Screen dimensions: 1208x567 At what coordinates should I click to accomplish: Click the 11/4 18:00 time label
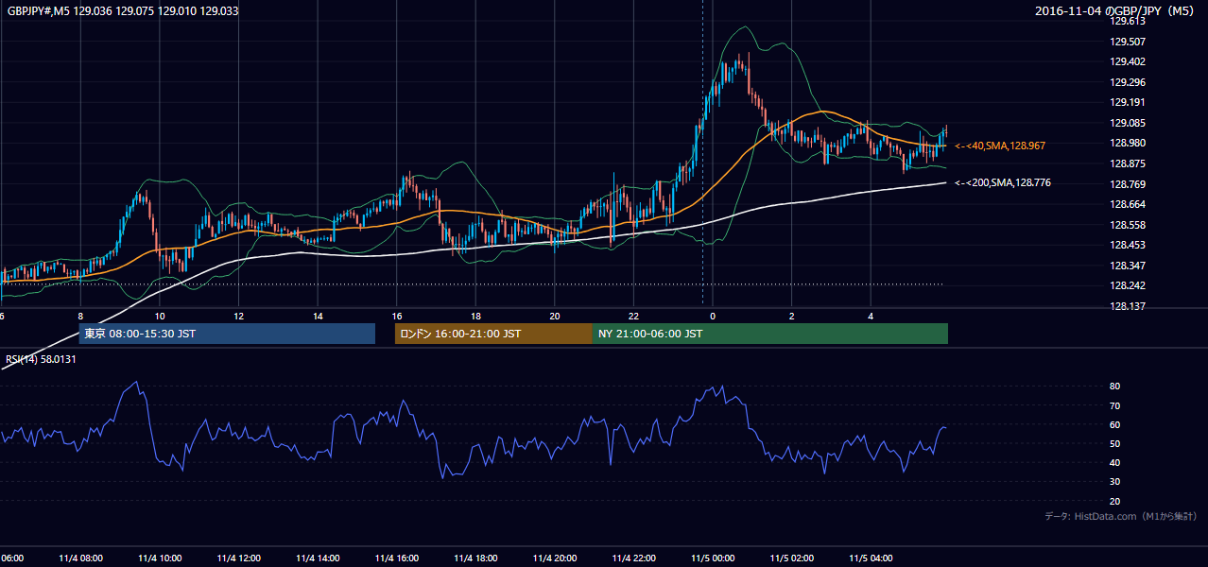[x=475, y=558]
